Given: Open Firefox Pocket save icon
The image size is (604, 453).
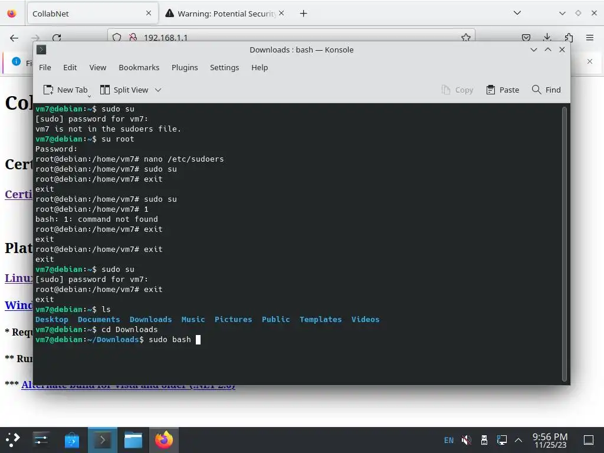Looking at the screenshot, I should point(526,37).
